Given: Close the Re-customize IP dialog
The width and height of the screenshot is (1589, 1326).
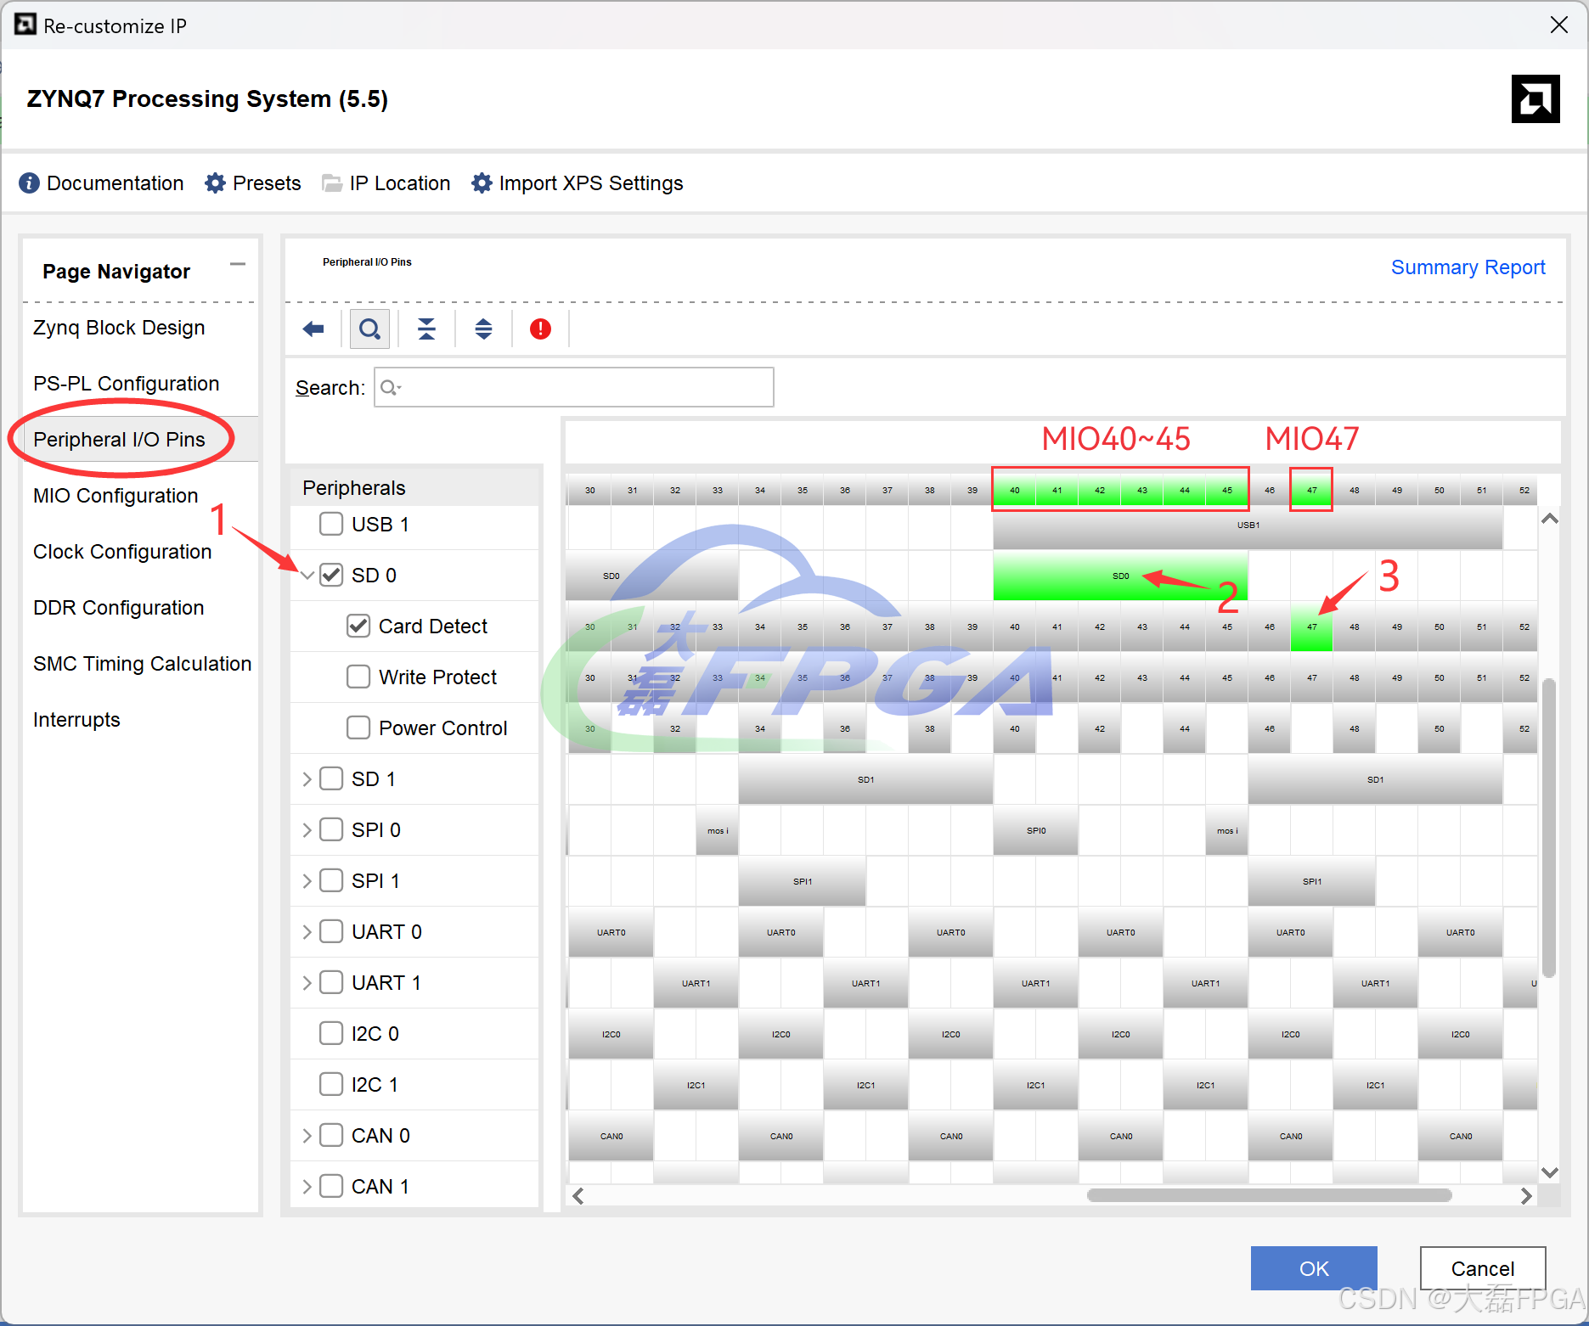Looking at the screenshot, I should pyautogui.click(x=1559, y=25).
